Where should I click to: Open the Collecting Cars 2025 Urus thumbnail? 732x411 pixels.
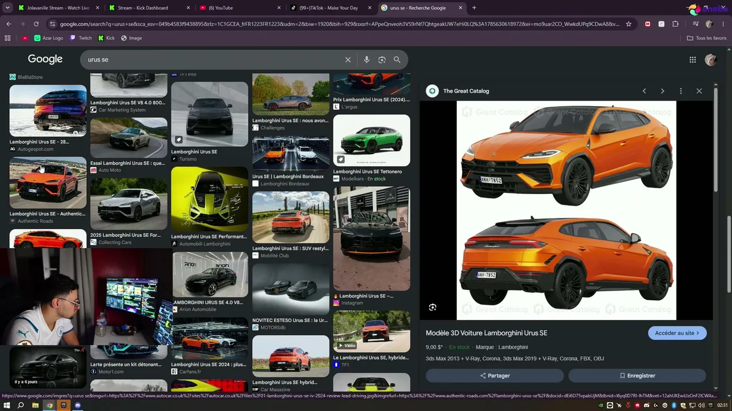click(x=129, y=204)
